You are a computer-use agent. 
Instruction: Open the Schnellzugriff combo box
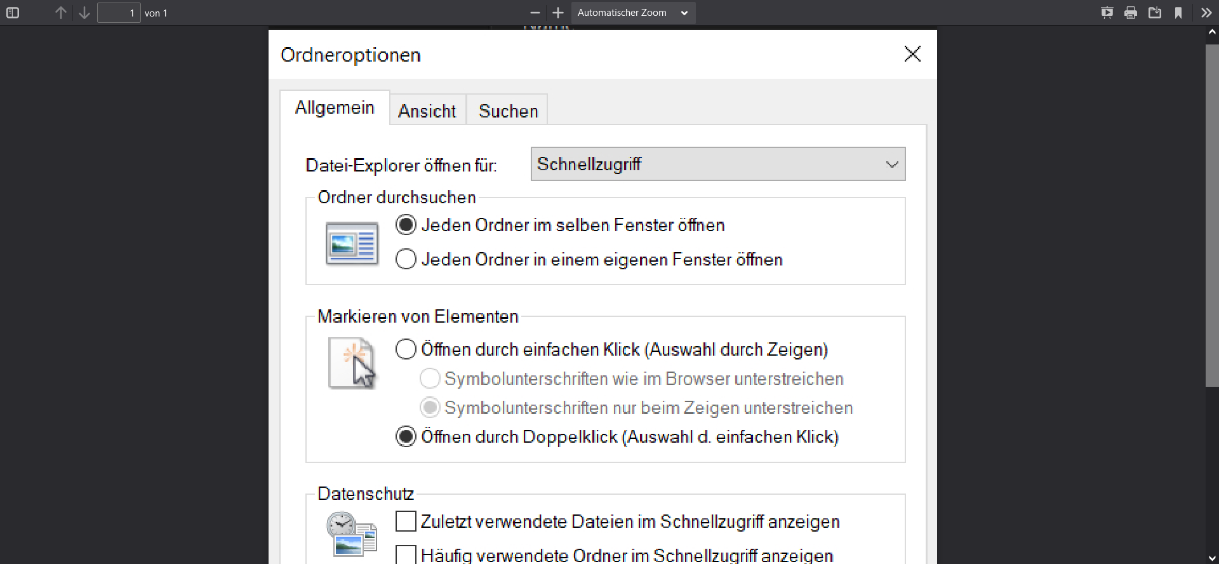click(718, 164)
